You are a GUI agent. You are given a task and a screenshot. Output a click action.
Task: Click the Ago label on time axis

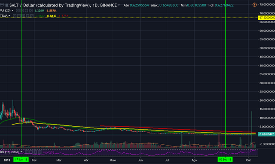194,160
